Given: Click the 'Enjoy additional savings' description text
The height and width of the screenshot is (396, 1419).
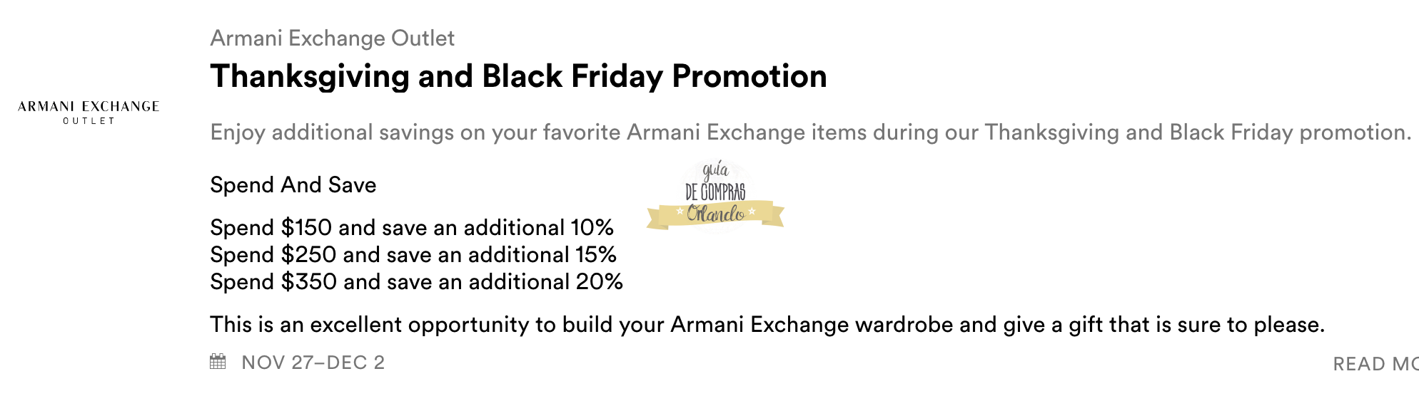Looking at the screenshot, I should (810, 132).
